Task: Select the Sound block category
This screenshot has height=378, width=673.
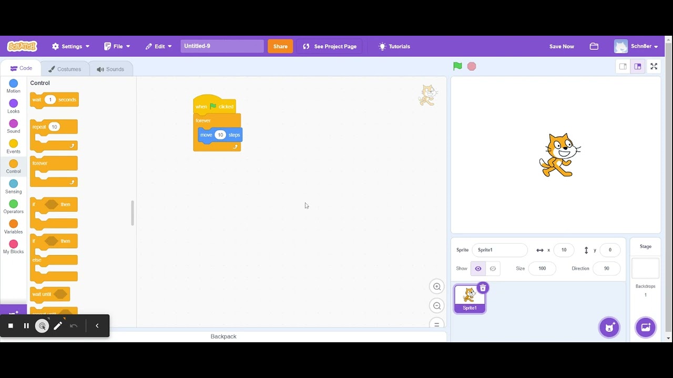Action: point(14,126)
